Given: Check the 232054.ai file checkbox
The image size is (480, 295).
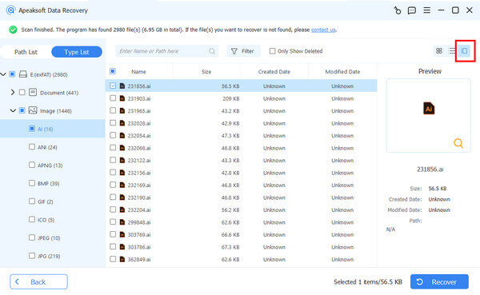Looking at the screenshot, I should tap(113, 135).
